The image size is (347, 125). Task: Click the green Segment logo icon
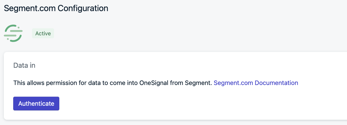click(x=13, y=33)
